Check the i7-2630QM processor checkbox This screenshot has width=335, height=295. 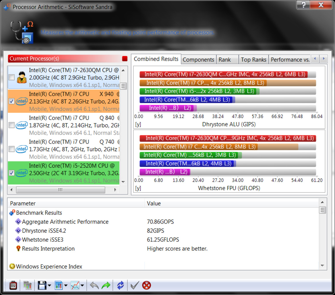point(11,77)
